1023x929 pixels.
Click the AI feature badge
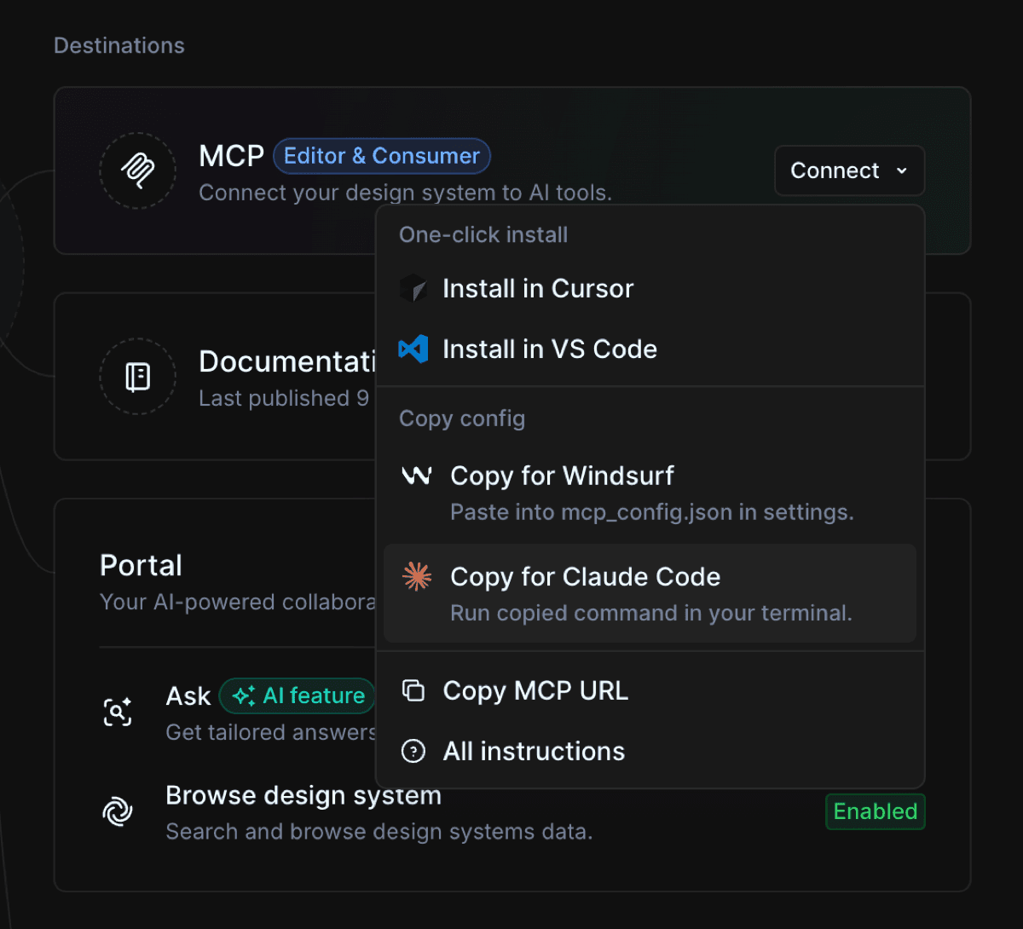[298, 696]
